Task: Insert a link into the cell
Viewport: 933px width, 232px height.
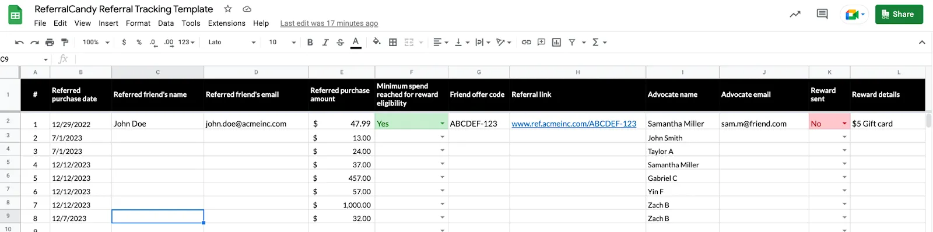Action: [527, 42]
